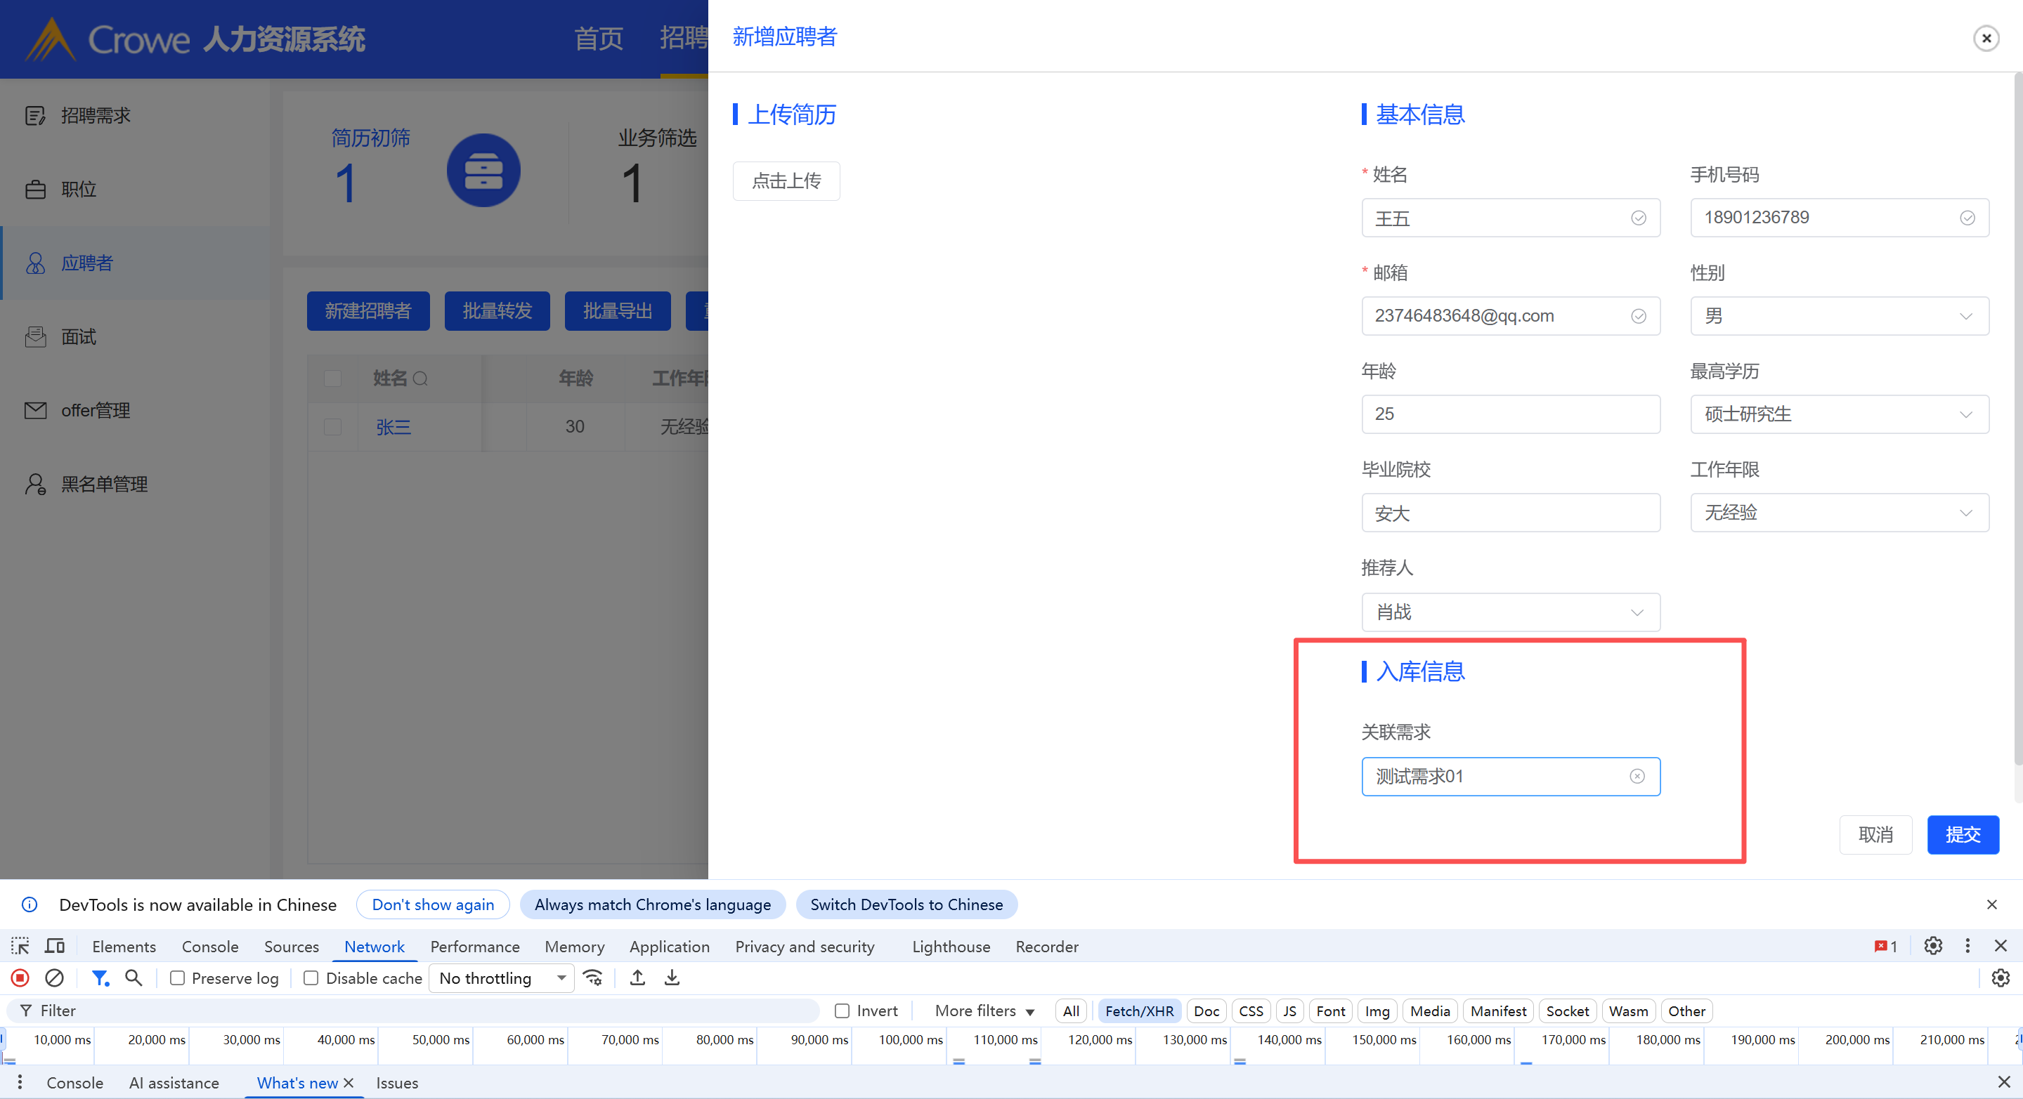Open DevTools settings gear icon
Image resolution: width=2023 pixels, height=1099 pixels.
coord(1932,946)
